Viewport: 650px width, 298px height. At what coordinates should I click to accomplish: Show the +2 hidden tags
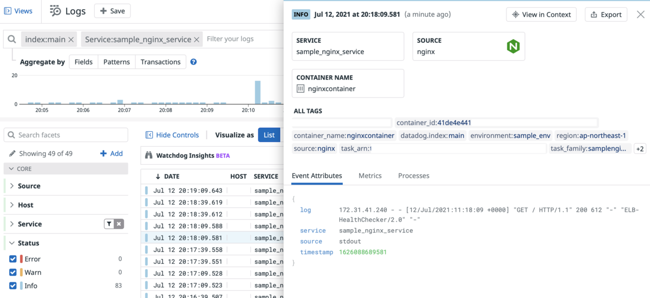click(x=640, y=148)
